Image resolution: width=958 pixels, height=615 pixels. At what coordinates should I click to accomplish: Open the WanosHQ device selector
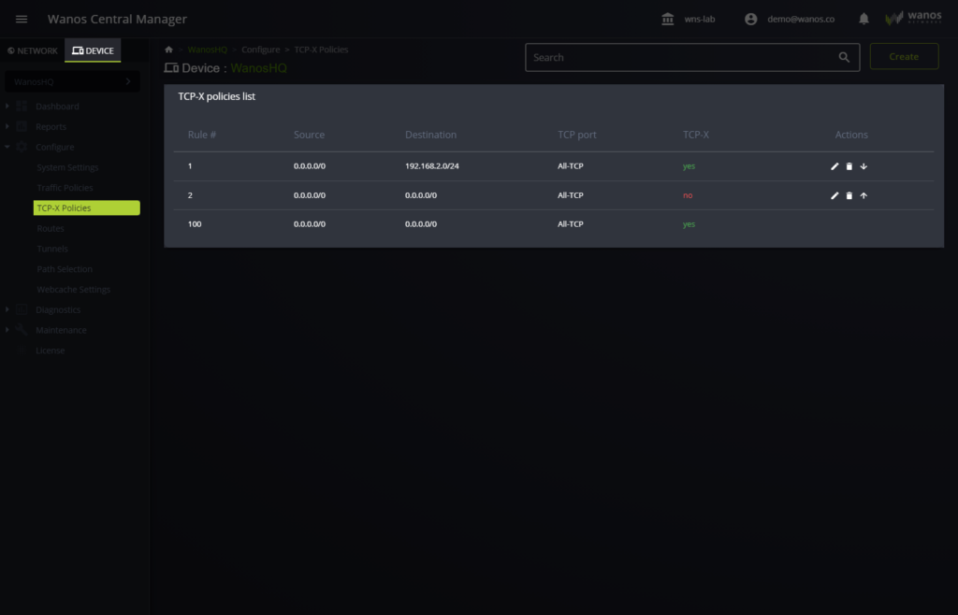point(72,82)
